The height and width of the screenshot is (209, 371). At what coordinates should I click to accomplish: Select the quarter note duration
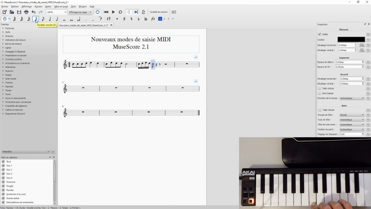(x=50, y=19)
